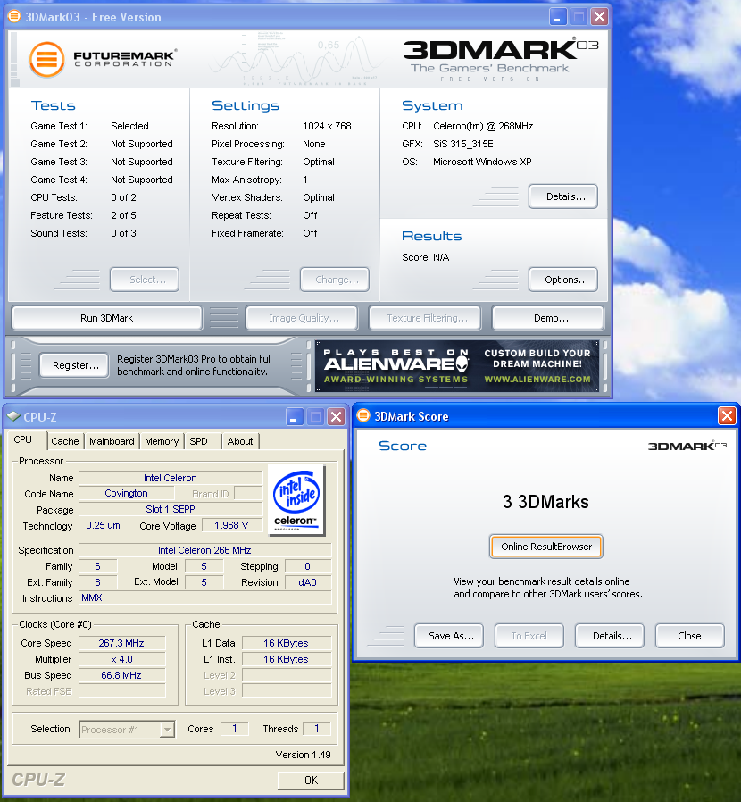Viewport: 741px width, 802px height.
Task: Click the Texture Filtering button
Action: click(425, 318)
